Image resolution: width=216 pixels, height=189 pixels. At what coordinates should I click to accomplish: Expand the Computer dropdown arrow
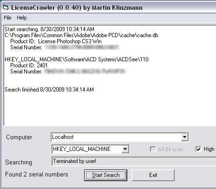184,137
